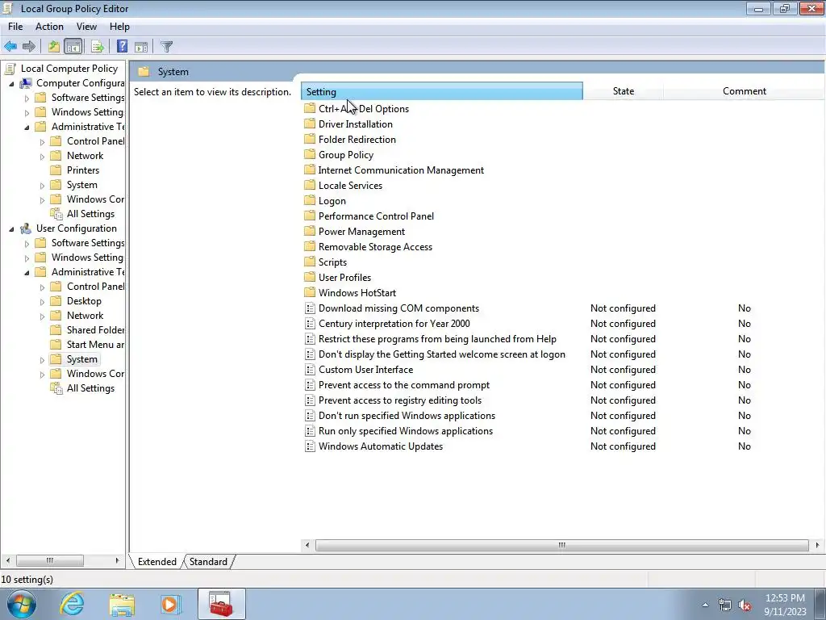
Task: Sort by the State column header
Action: click(624, 91)
